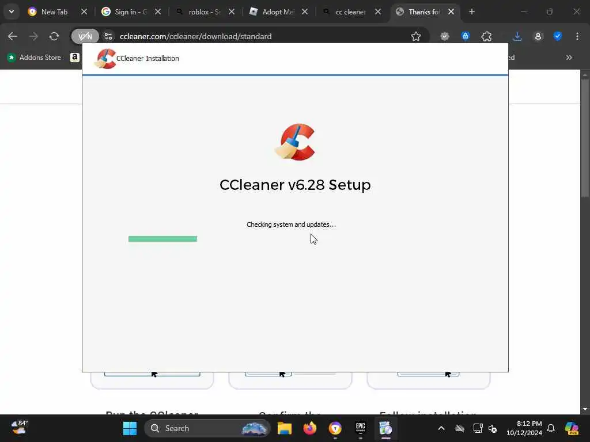Open the clock showing 8:12 PM
The image size is (590, 442).
coord(524,428)
